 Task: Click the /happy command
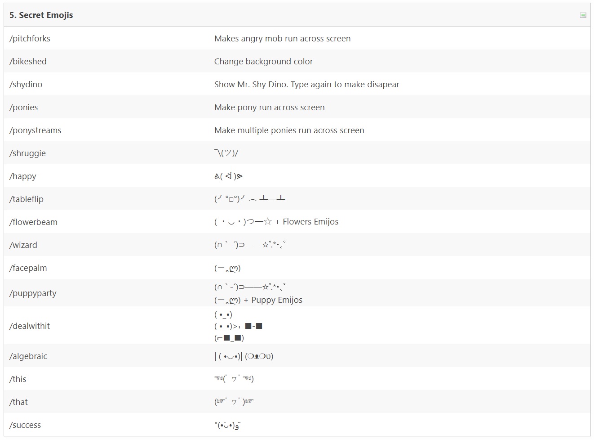point(22,176)
